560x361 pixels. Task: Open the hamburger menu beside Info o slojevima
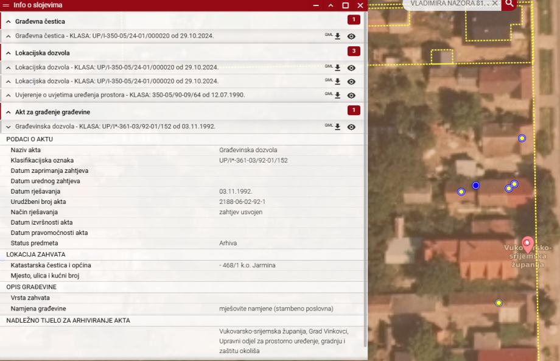pos(5,5)
